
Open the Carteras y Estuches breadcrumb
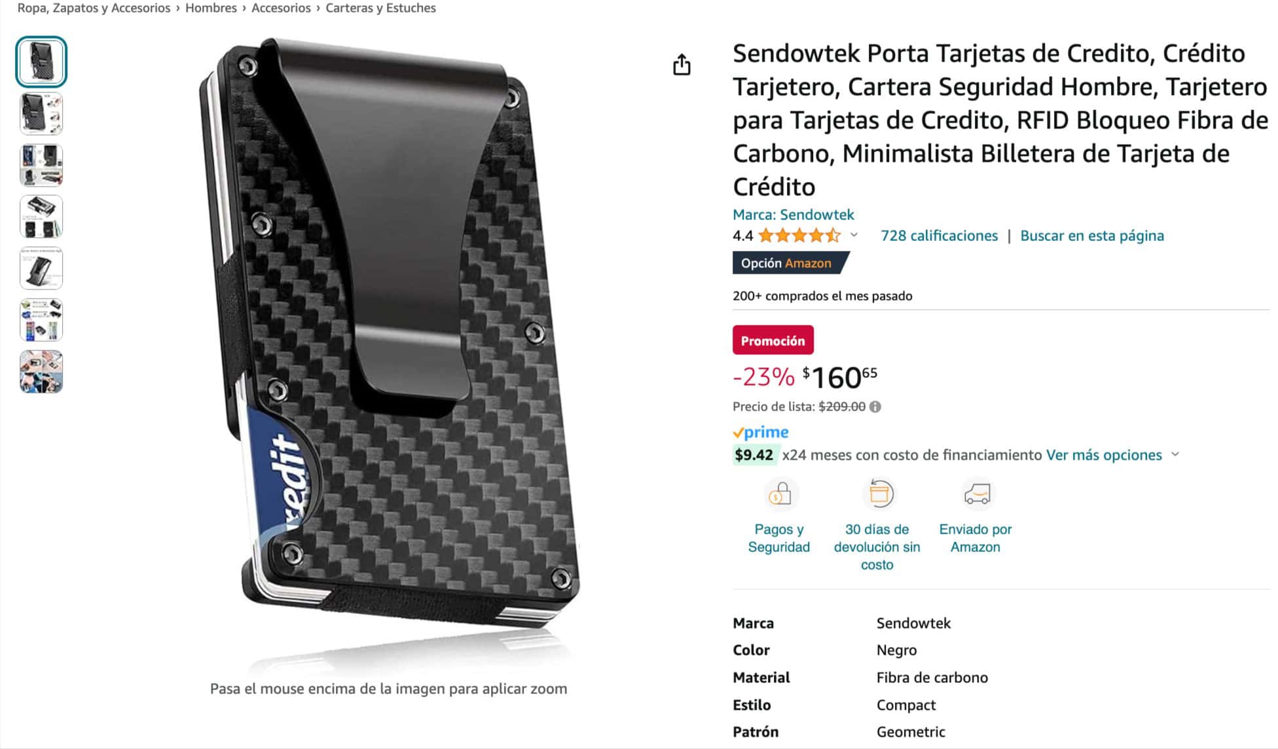(380, 9)
